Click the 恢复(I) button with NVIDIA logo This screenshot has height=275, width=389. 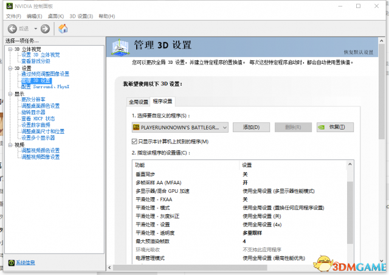point(334,127)
